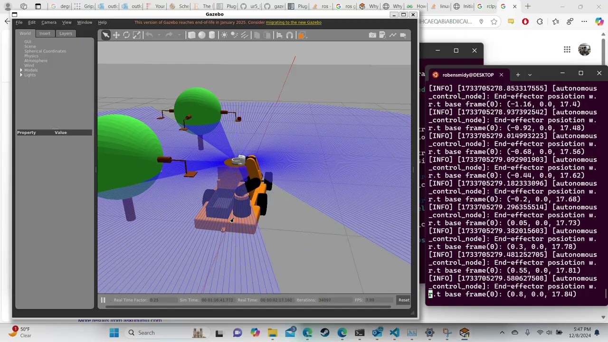Open terminal profiles dropdown arrow
Screen dimensions: 608x342
(530, 75)
